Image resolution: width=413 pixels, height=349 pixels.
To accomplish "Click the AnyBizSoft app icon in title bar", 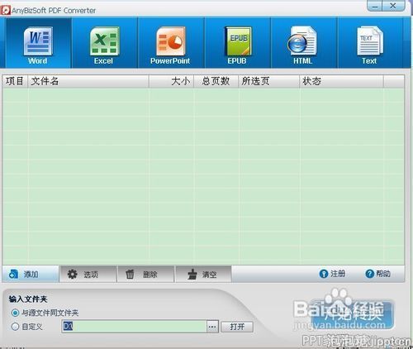I will [x=6, y=11].
